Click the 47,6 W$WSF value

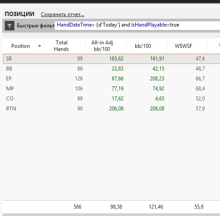pyautogui.click(x=200, y=59)
